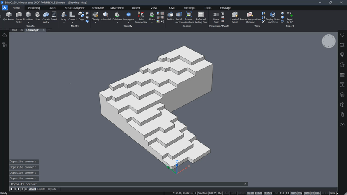Toggle ESNAP in the status bar
Image resolution: width=347 pixels, height=195 pixels.
pos(259,193)
